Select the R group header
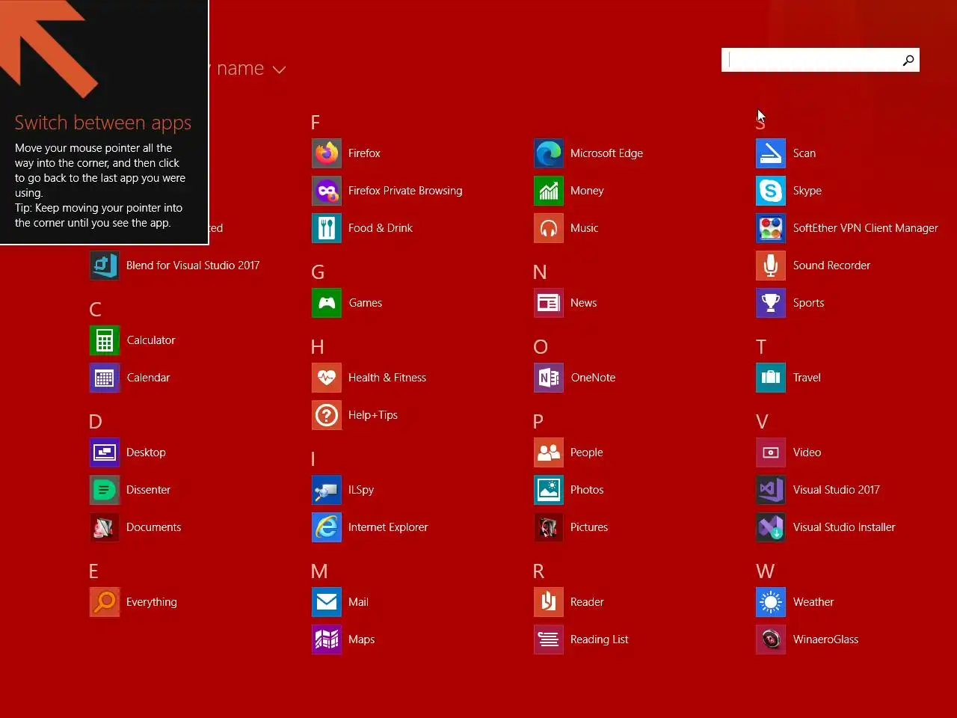The width and height of the screenshot is (957, 718). [x=538, y=571]
